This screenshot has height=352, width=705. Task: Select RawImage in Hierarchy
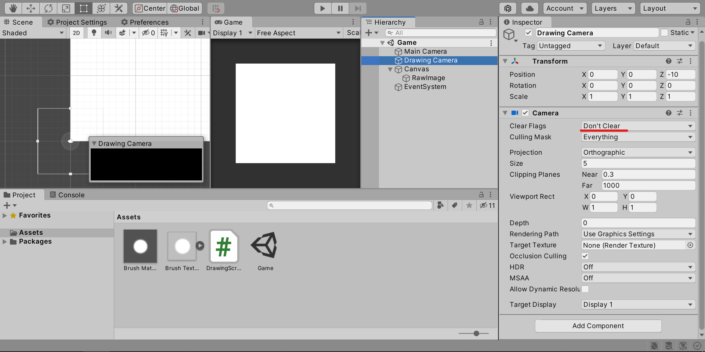428,78
